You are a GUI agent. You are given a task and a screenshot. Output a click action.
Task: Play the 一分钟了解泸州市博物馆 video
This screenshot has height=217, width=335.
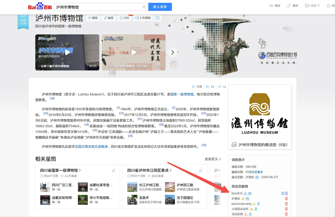[x=67, y=52]
